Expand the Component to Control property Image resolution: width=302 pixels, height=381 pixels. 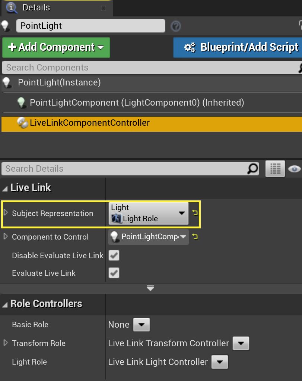(x=6, y=237)
